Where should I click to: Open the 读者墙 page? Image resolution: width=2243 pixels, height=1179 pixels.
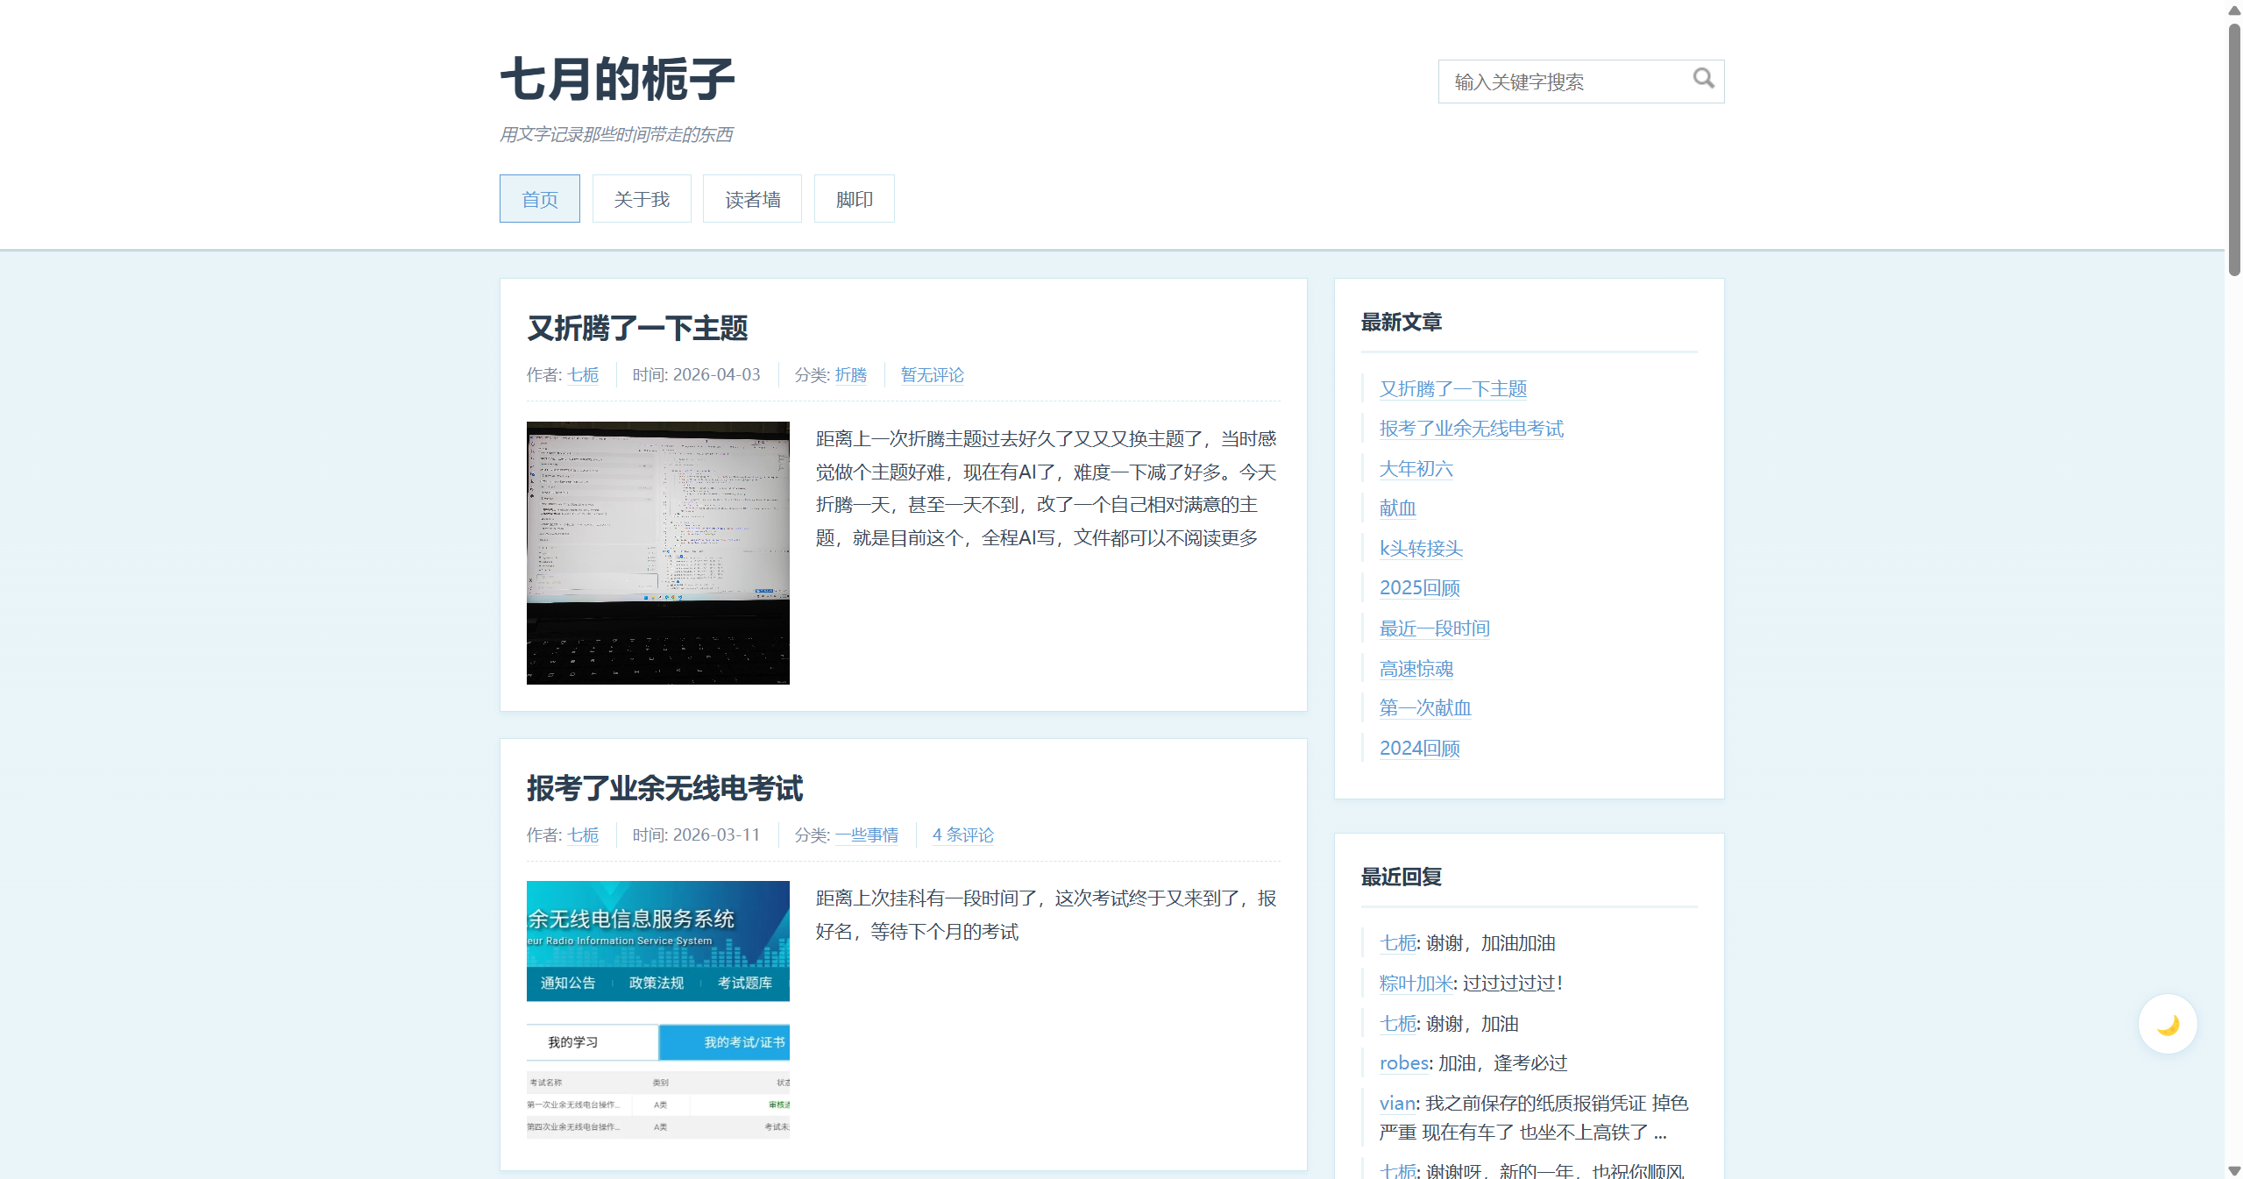point(751,198)
